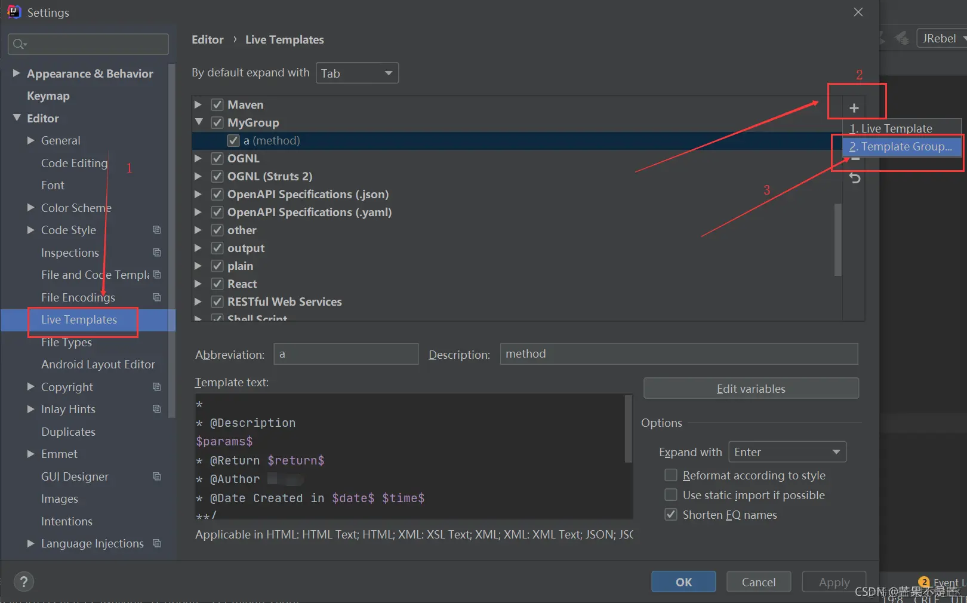Click project-level icon next to Code Style
This screenshot has width=967, height=603.
pos(157,230)
